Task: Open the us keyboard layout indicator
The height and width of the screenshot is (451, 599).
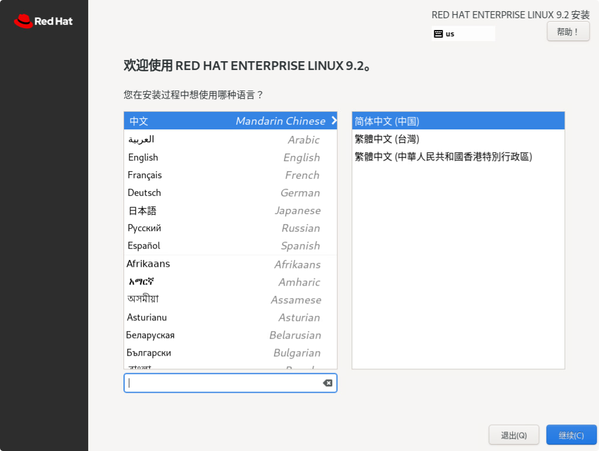Action: [463, 34]
